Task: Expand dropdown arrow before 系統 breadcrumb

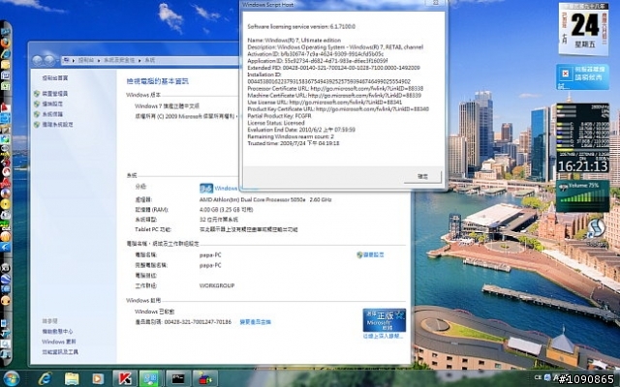Action: [x=139, y=60]
